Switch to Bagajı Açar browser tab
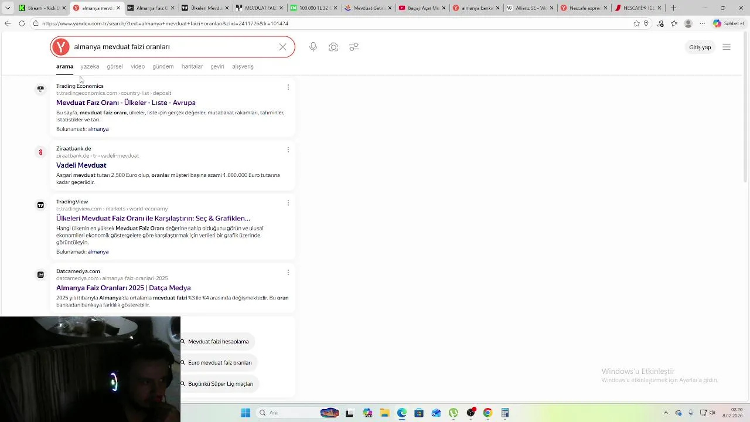The height and width of the screenshot is (422, 750). [422, 8]
